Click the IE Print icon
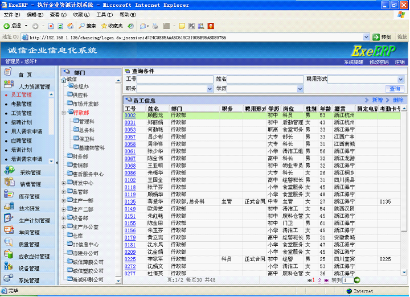The height and width of the screenshot is (297, 410). tap(155, 26)
